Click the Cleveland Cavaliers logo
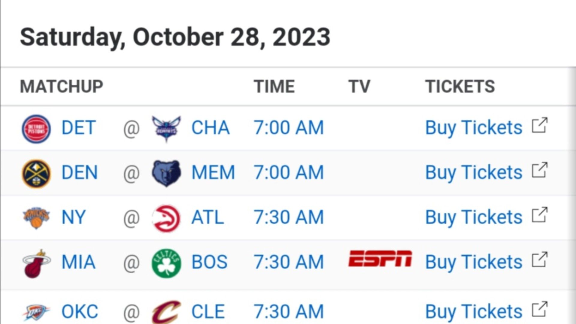The width and height of the screenshot is (576, 324). pyautogui.click(x=166, y=312)
